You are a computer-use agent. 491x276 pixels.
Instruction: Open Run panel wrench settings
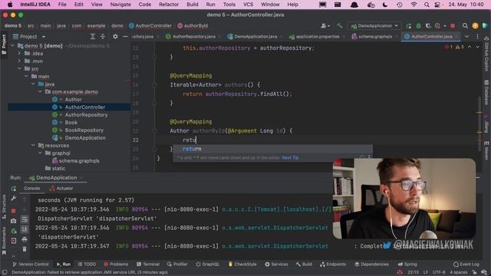[x=14, y=198]
